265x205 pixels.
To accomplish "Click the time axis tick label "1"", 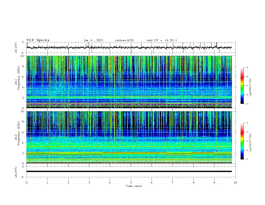I will [47, 183].
